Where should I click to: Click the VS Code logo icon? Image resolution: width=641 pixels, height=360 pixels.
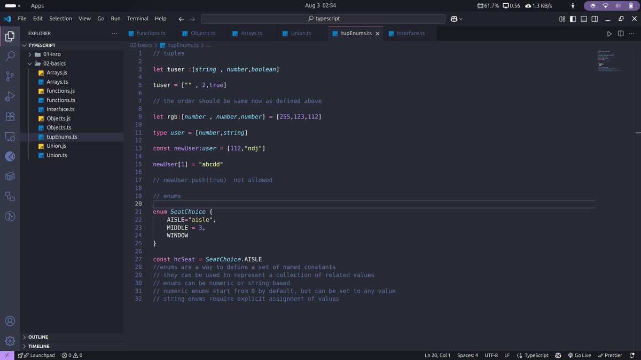tap(7, 19)
